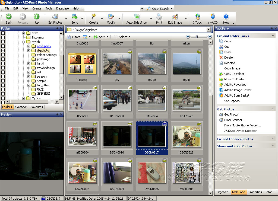Click the Add to Favorites link
Viewport: 278px width, 201px height.
pos(235,85)
